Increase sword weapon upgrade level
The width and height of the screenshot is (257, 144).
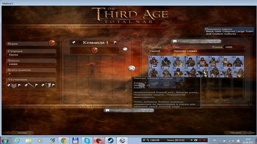[37, 85]
